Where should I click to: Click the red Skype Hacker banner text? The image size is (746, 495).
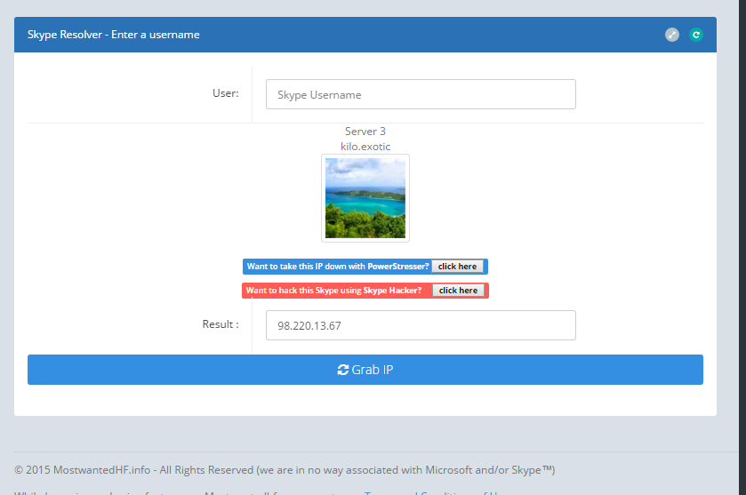(x=333, y=290)
